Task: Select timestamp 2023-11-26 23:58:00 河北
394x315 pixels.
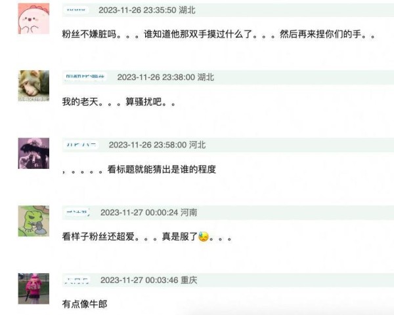Action: (158, 145)
